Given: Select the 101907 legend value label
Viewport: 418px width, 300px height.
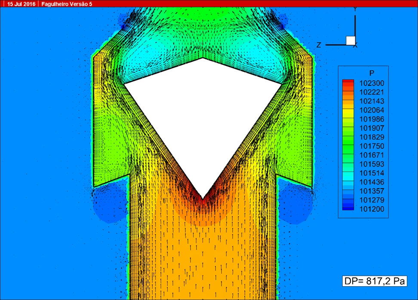Looking at the screenshot, I should pos(372,128).
